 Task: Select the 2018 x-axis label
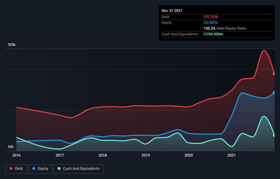coord(103,155)
